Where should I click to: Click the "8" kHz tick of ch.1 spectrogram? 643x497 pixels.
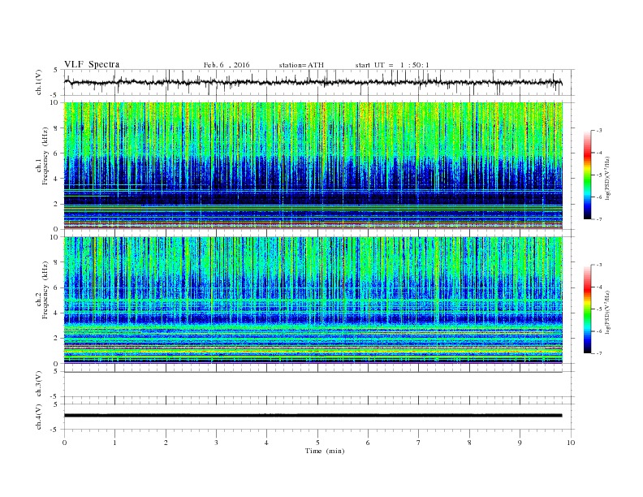pyautogui.click(x=57, y=128)
